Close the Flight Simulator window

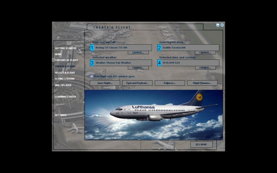222,25
